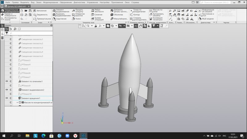Apply the Скругление fillet tool
247x139 pixels.
click(x=60, y=19)
